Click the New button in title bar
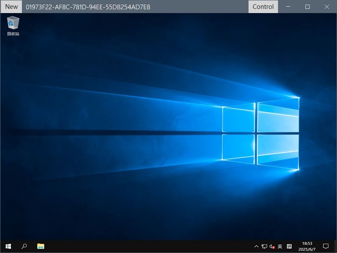The height and width of the screenshot is (253, 337). coord(11,7)
